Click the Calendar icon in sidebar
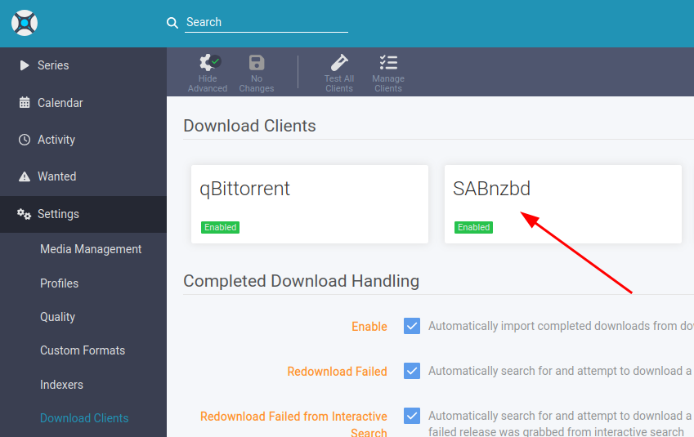 pos(25,103)
